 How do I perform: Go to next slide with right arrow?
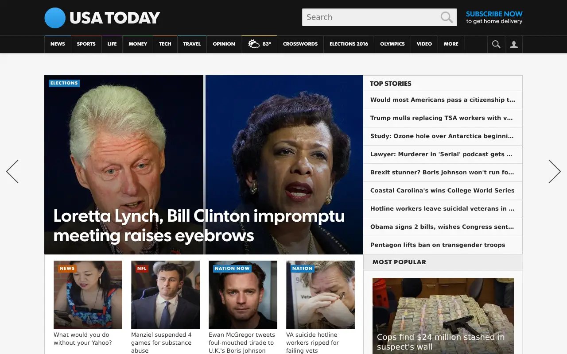pyautogui.click(x=555, y=171)
